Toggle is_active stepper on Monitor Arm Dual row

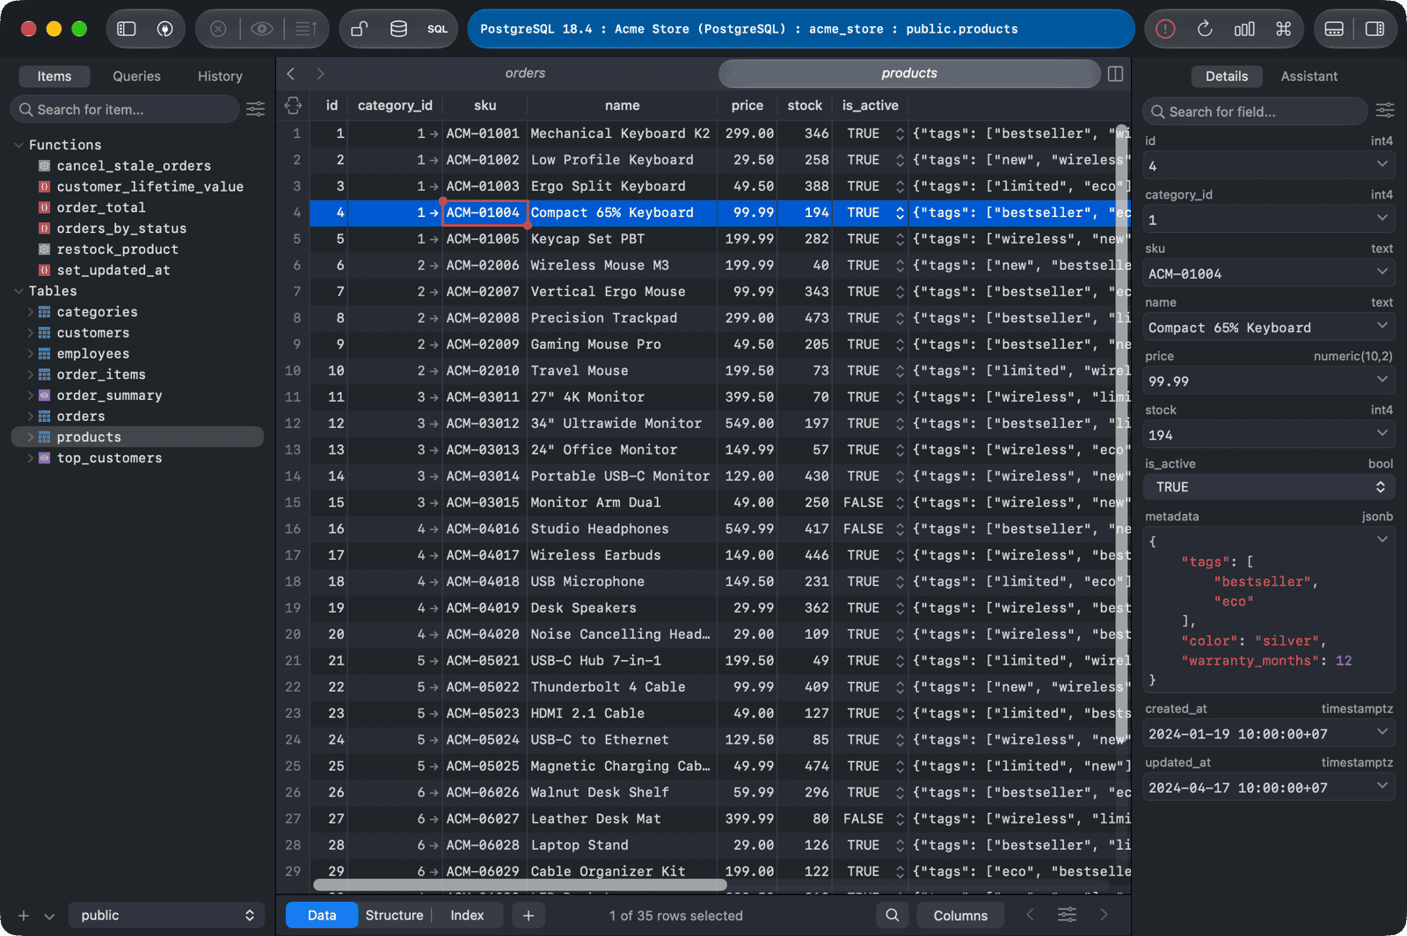(900, 503)
